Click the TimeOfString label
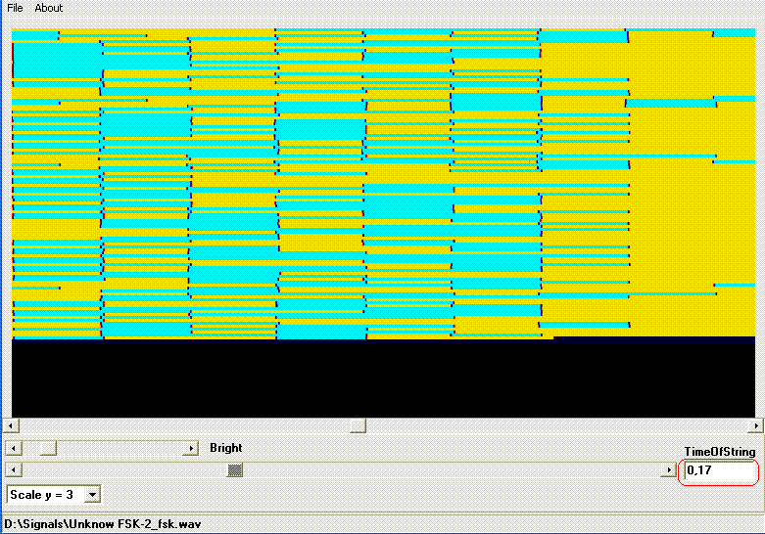Screen dimensions: 765x534 tap(719, 451)
